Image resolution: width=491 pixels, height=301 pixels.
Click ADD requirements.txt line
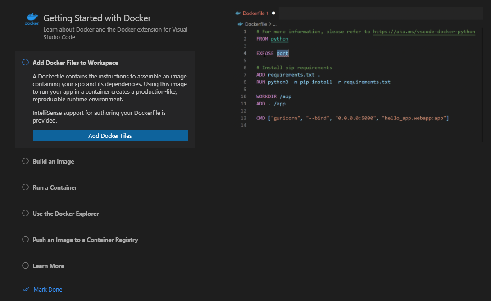pos(288,75)
